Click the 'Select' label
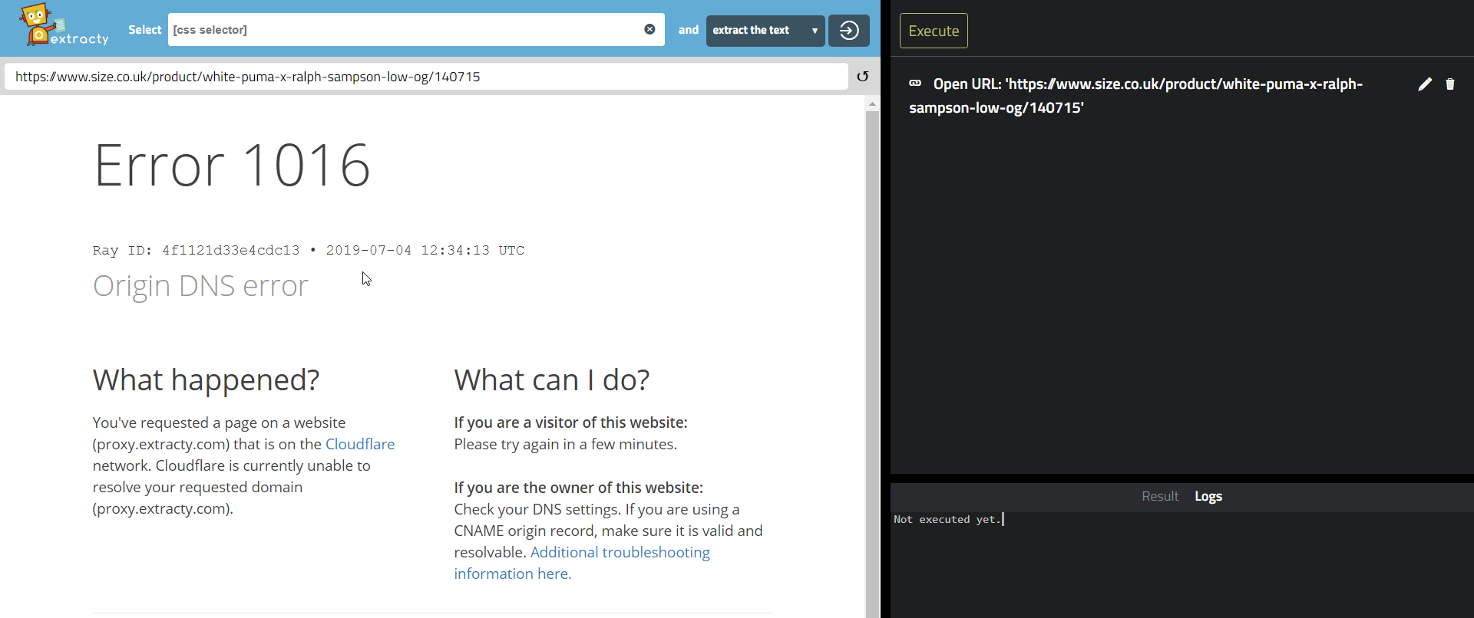Image resolution: width=1474 pixels, height=618 pixels. pyautogui.click(x=145, y=30)
